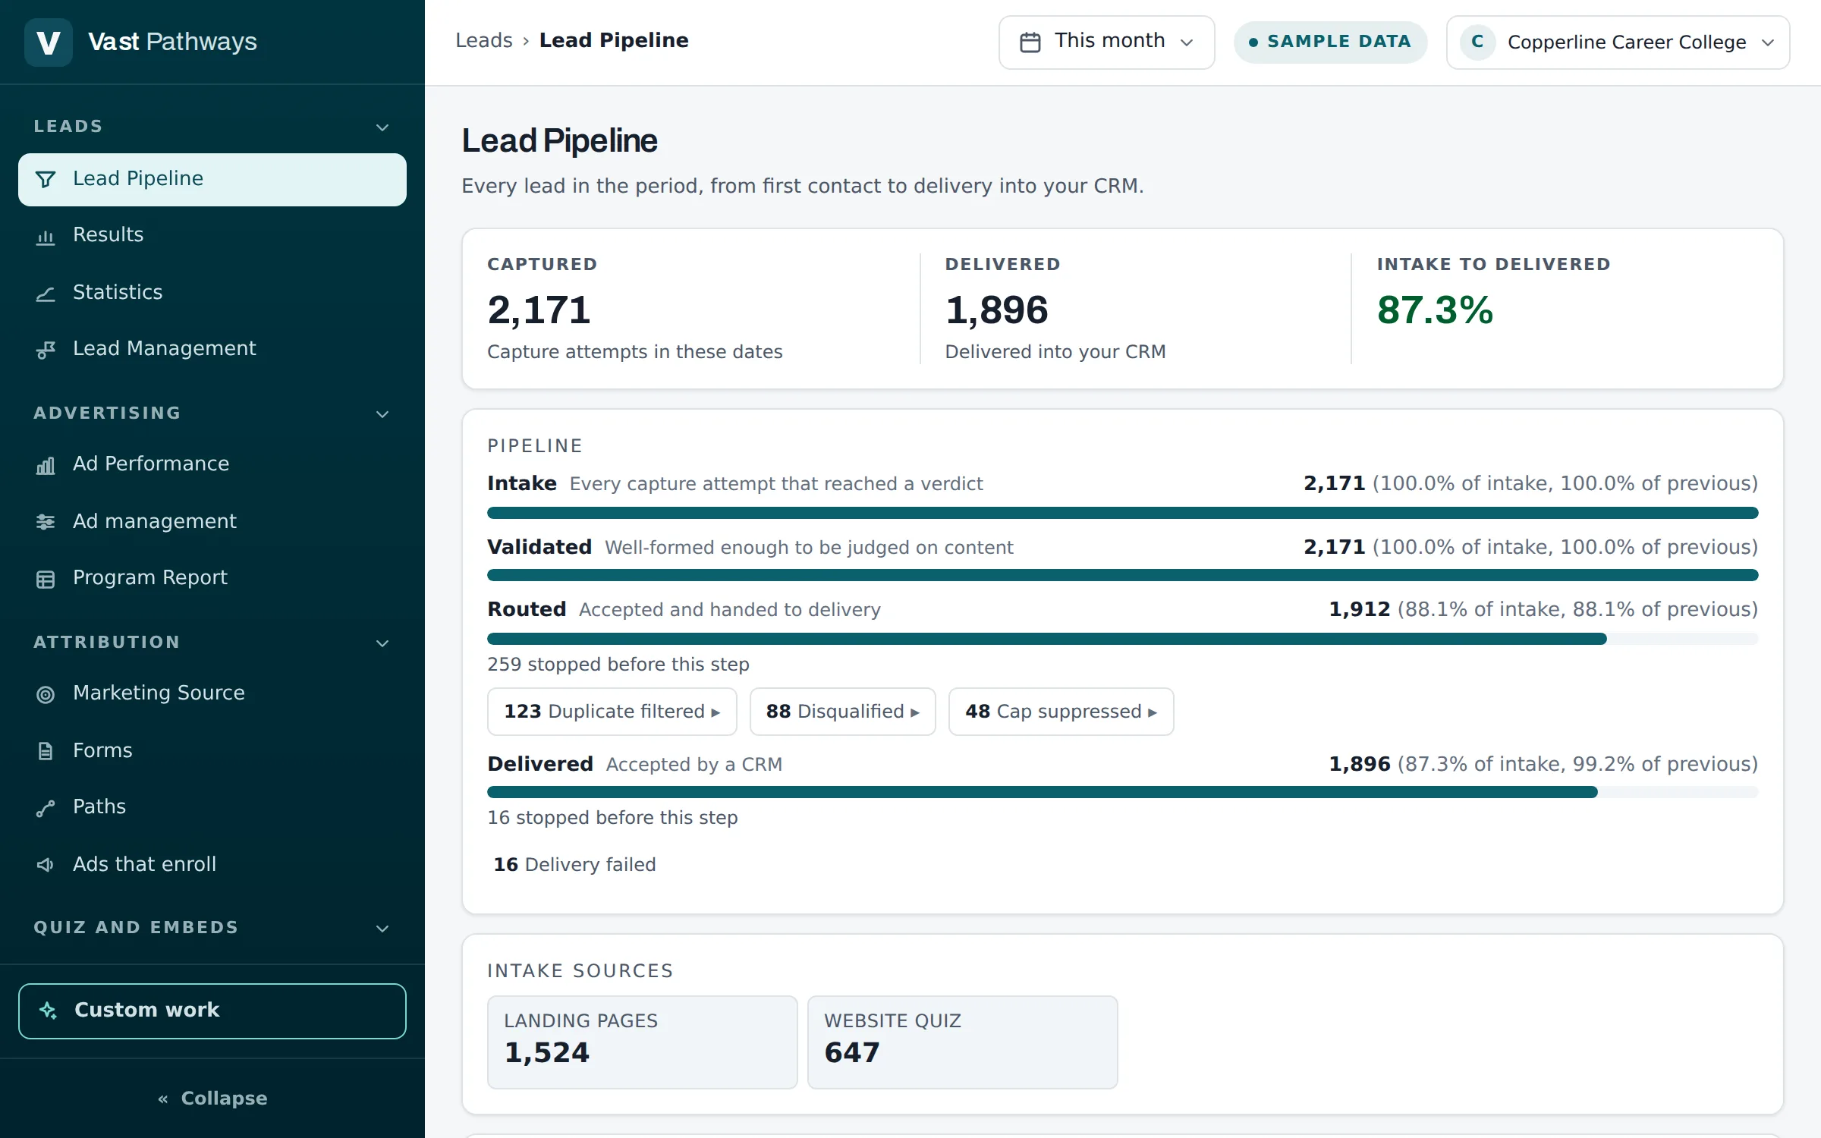Open the Program Report
1821x1138 pixels.
point(212,578)
